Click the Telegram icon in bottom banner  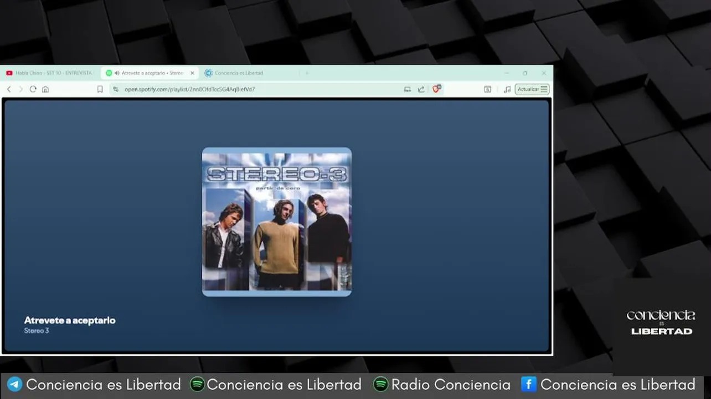point(14,385)
